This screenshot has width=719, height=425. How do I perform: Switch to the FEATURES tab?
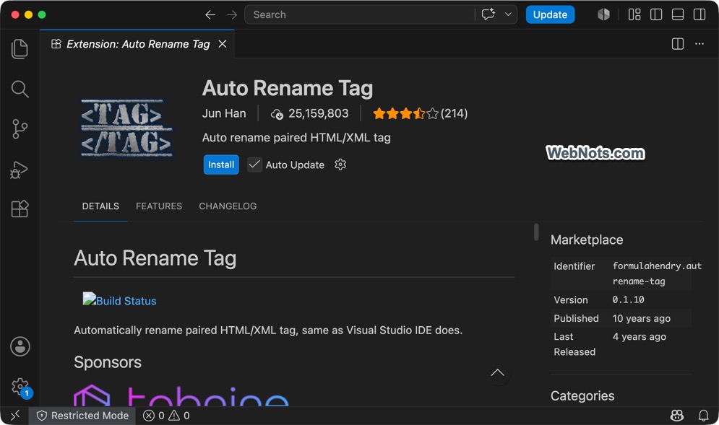click(x=159, y=206)
